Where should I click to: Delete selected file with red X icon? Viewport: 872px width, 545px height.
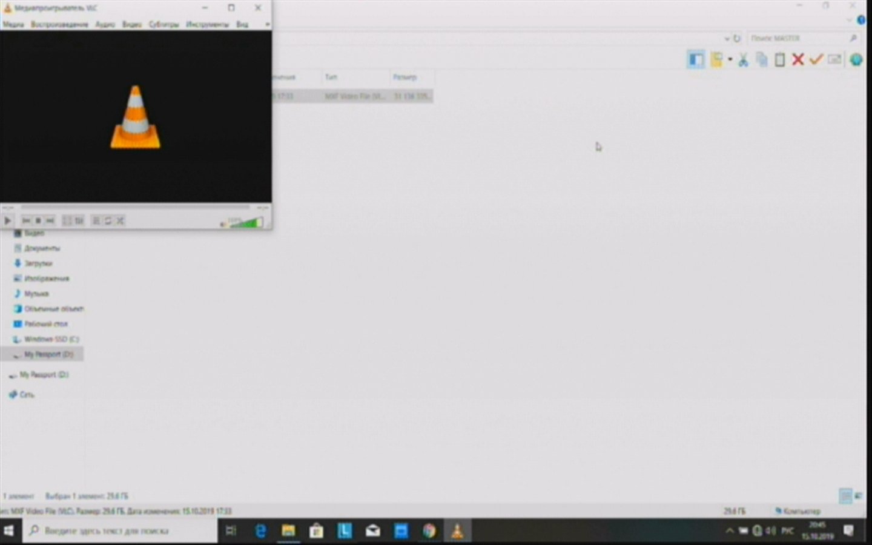[798, 59]
